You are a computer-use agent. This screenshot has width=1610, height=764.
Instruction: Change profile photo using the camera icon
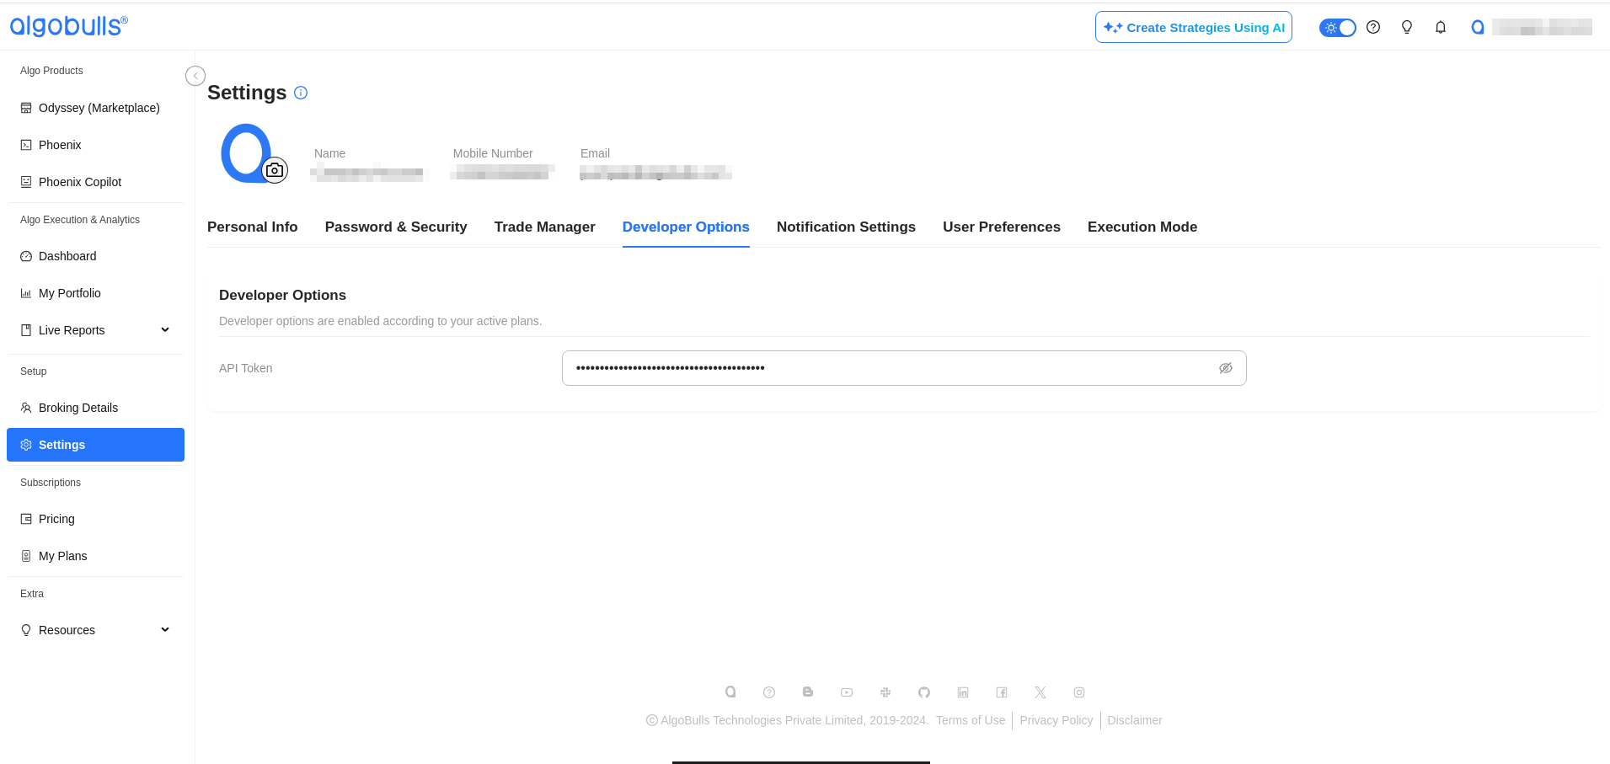click(275, 170)
